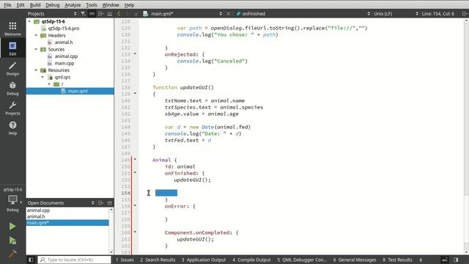
Task: Toggle synchronize with editor link icon
Action: point(92,13)
